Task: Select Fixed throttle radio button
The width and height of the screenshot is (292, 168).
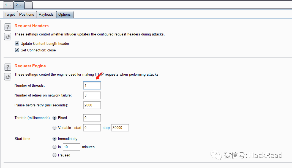Action: click(54, 118)
